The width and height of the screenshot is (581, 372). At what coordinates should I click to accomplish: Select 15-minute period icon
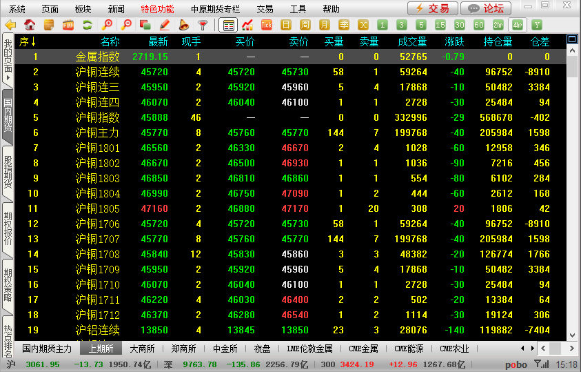(440, 26)
